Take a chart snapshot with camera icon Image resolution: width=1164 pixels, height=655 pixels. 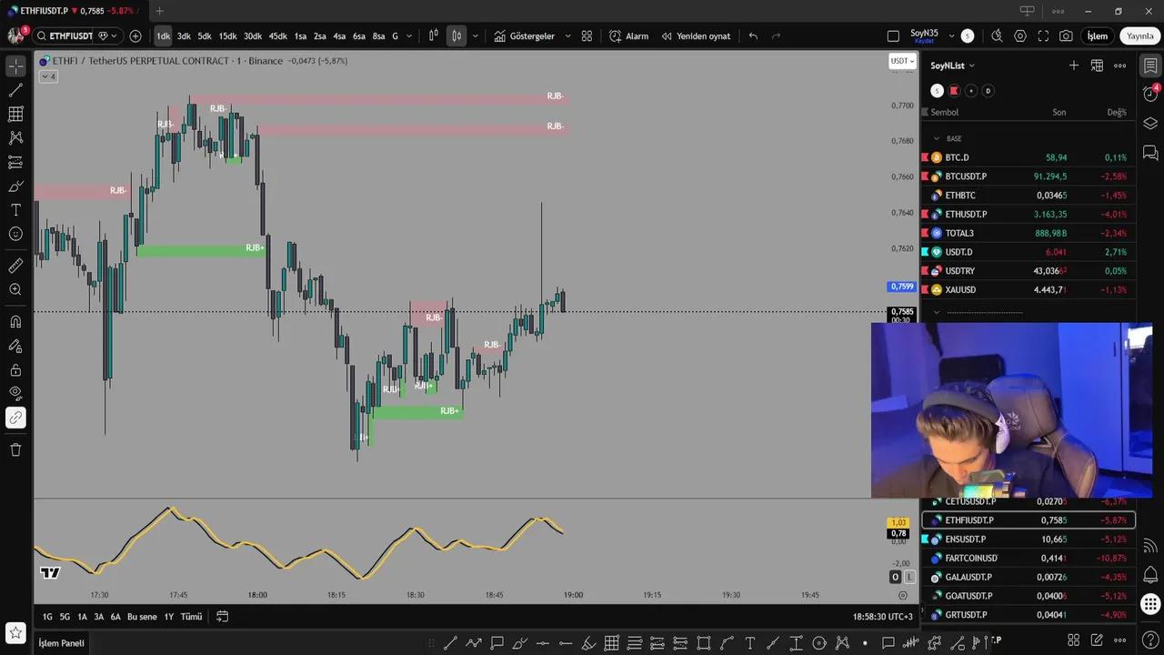click(1066, 36)
